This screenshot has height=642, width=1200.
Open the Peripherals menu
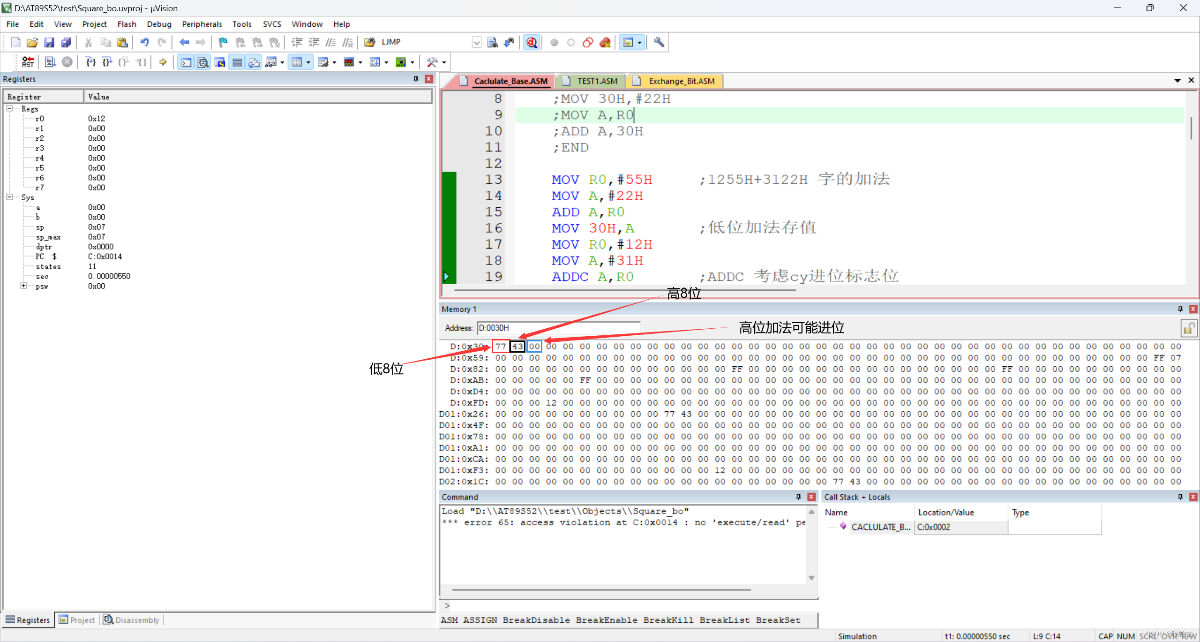click(202, 24)
